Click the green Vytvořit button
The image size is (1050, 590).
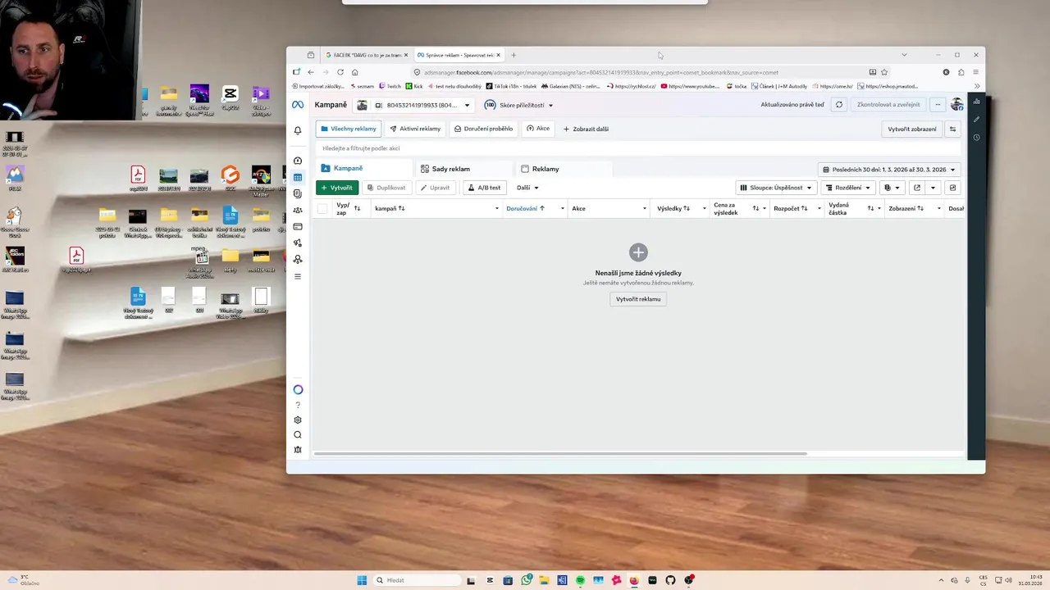337,188
